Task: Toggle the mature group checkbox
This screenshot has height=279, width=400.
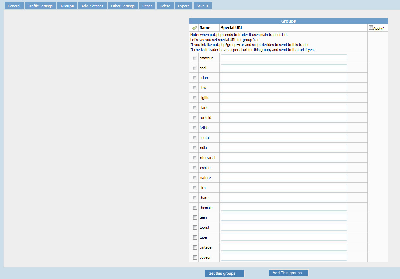Action: pos(195,178)
